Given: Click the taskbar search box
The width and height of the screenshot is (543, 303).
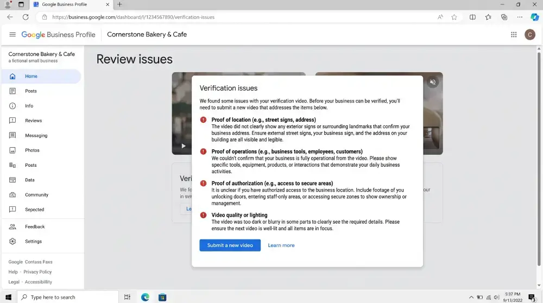Looking at the screenshot, I should tap(68, 297).
